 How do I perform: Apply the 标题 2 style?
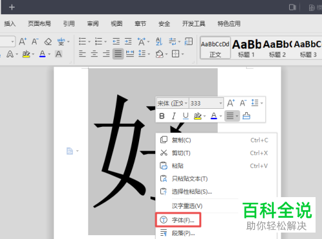tap(278, 48)
